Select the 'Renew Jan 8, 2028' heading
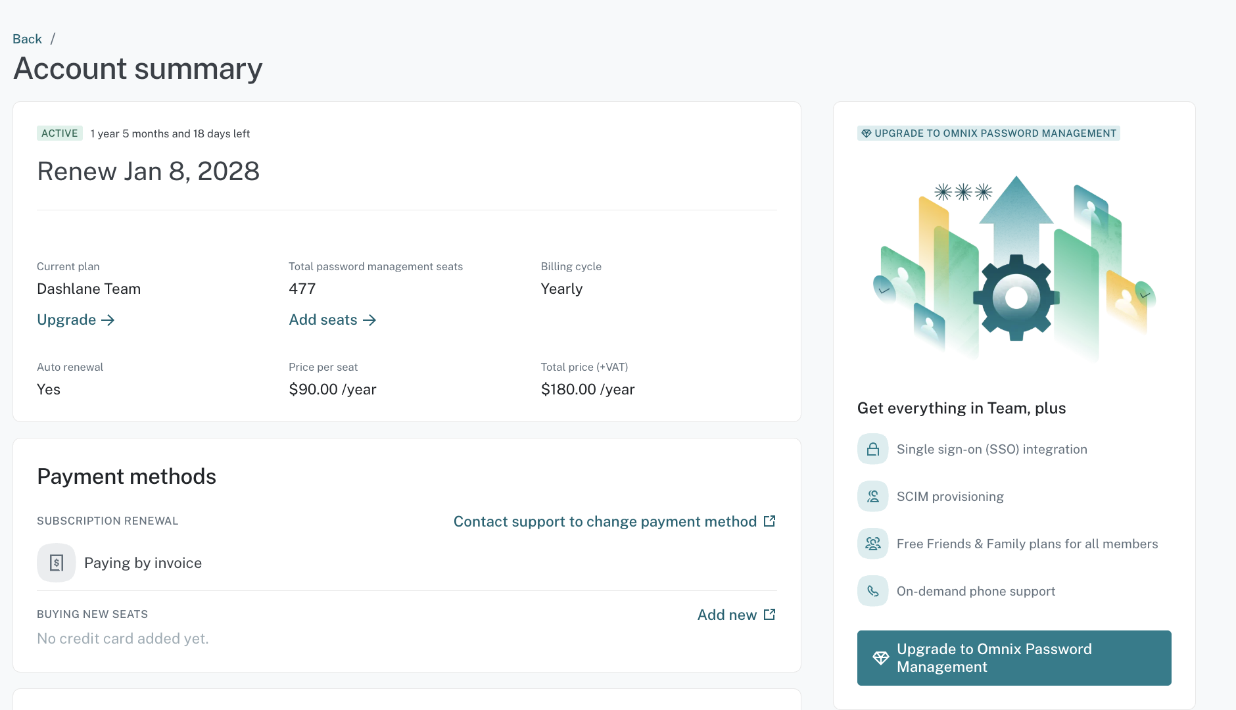The width and height of the screenshot is (1236, 710). (149, 172)
